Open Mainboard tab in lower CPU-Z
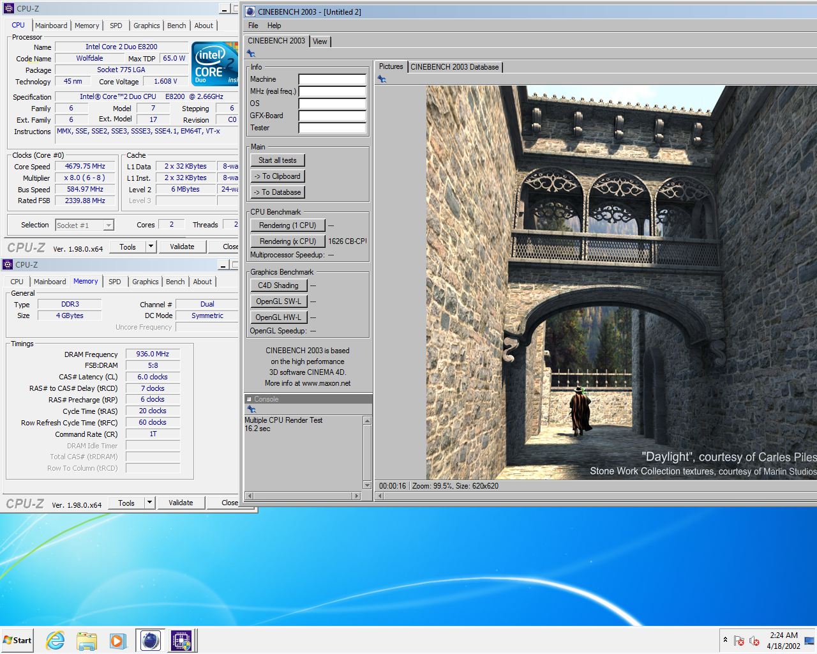The width and height of the screenshot is (817, 654). (50, 282)
